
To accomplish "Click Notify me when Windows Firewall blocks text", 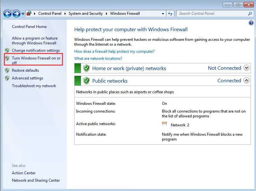I will [202, 137].
